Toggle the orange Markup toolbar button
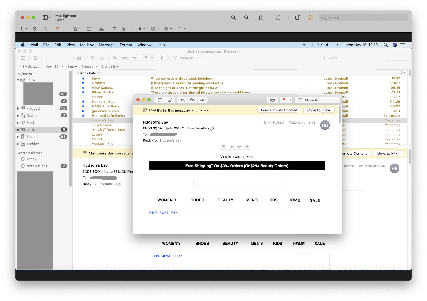This screenshot has width=427, height=301. 310,18
